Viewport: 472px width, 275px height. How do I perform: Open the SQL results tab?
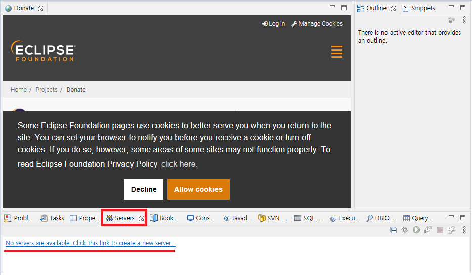point(308,218)
